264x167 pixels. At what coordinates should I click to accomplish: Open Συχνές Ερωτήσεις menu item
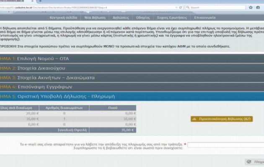click(172, 18)
